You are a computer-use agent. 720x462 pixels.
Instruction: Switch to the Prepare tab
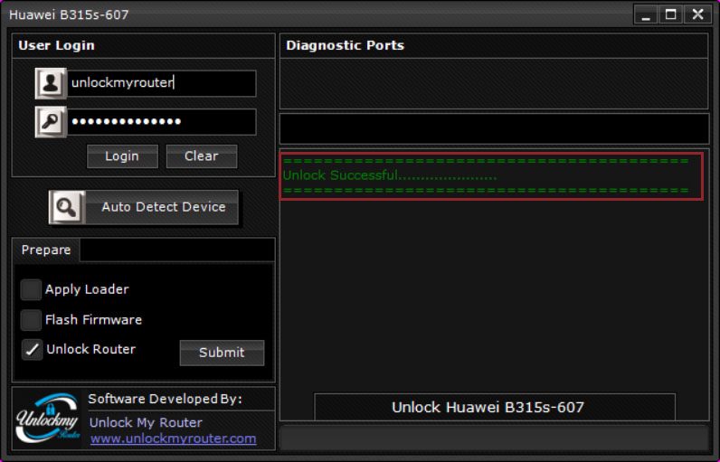click(x=46, y=250)
